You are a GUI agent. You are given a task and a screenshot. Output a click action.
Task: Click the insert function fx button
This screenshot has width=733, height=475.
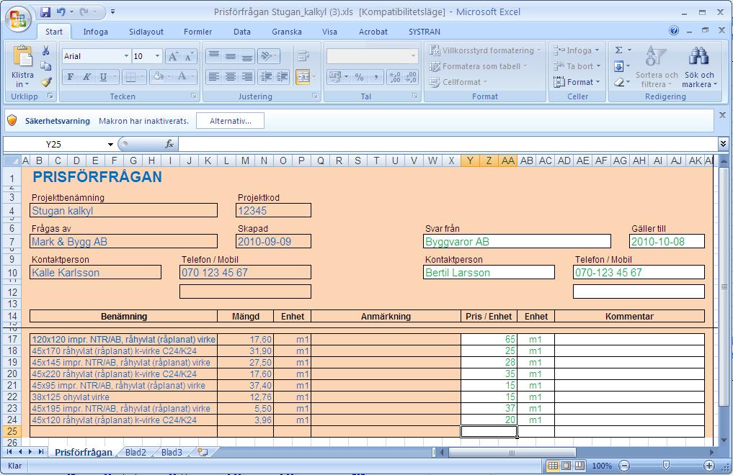pos(169,144)
